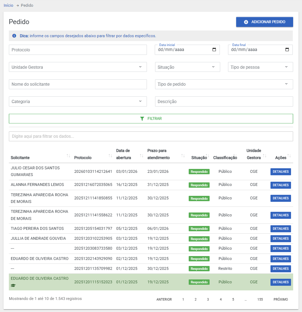Expand the Tipo de pessoa dropdown

click(286, 67)
